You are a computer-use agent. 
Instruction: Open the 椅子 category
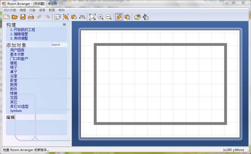click(x=14, y=67)
